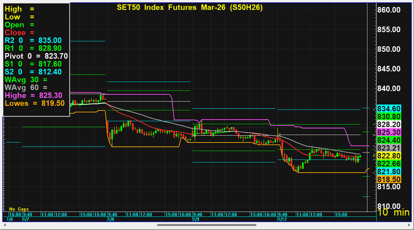414x230 pixels.
Task: Click the scrollbar right arrow button
Action: (409, 225)
